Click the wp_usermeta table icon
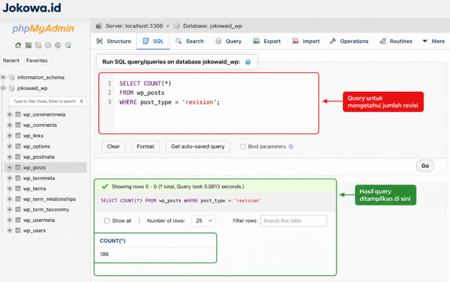This screenshot has height=282, width=450. (18, 220)
